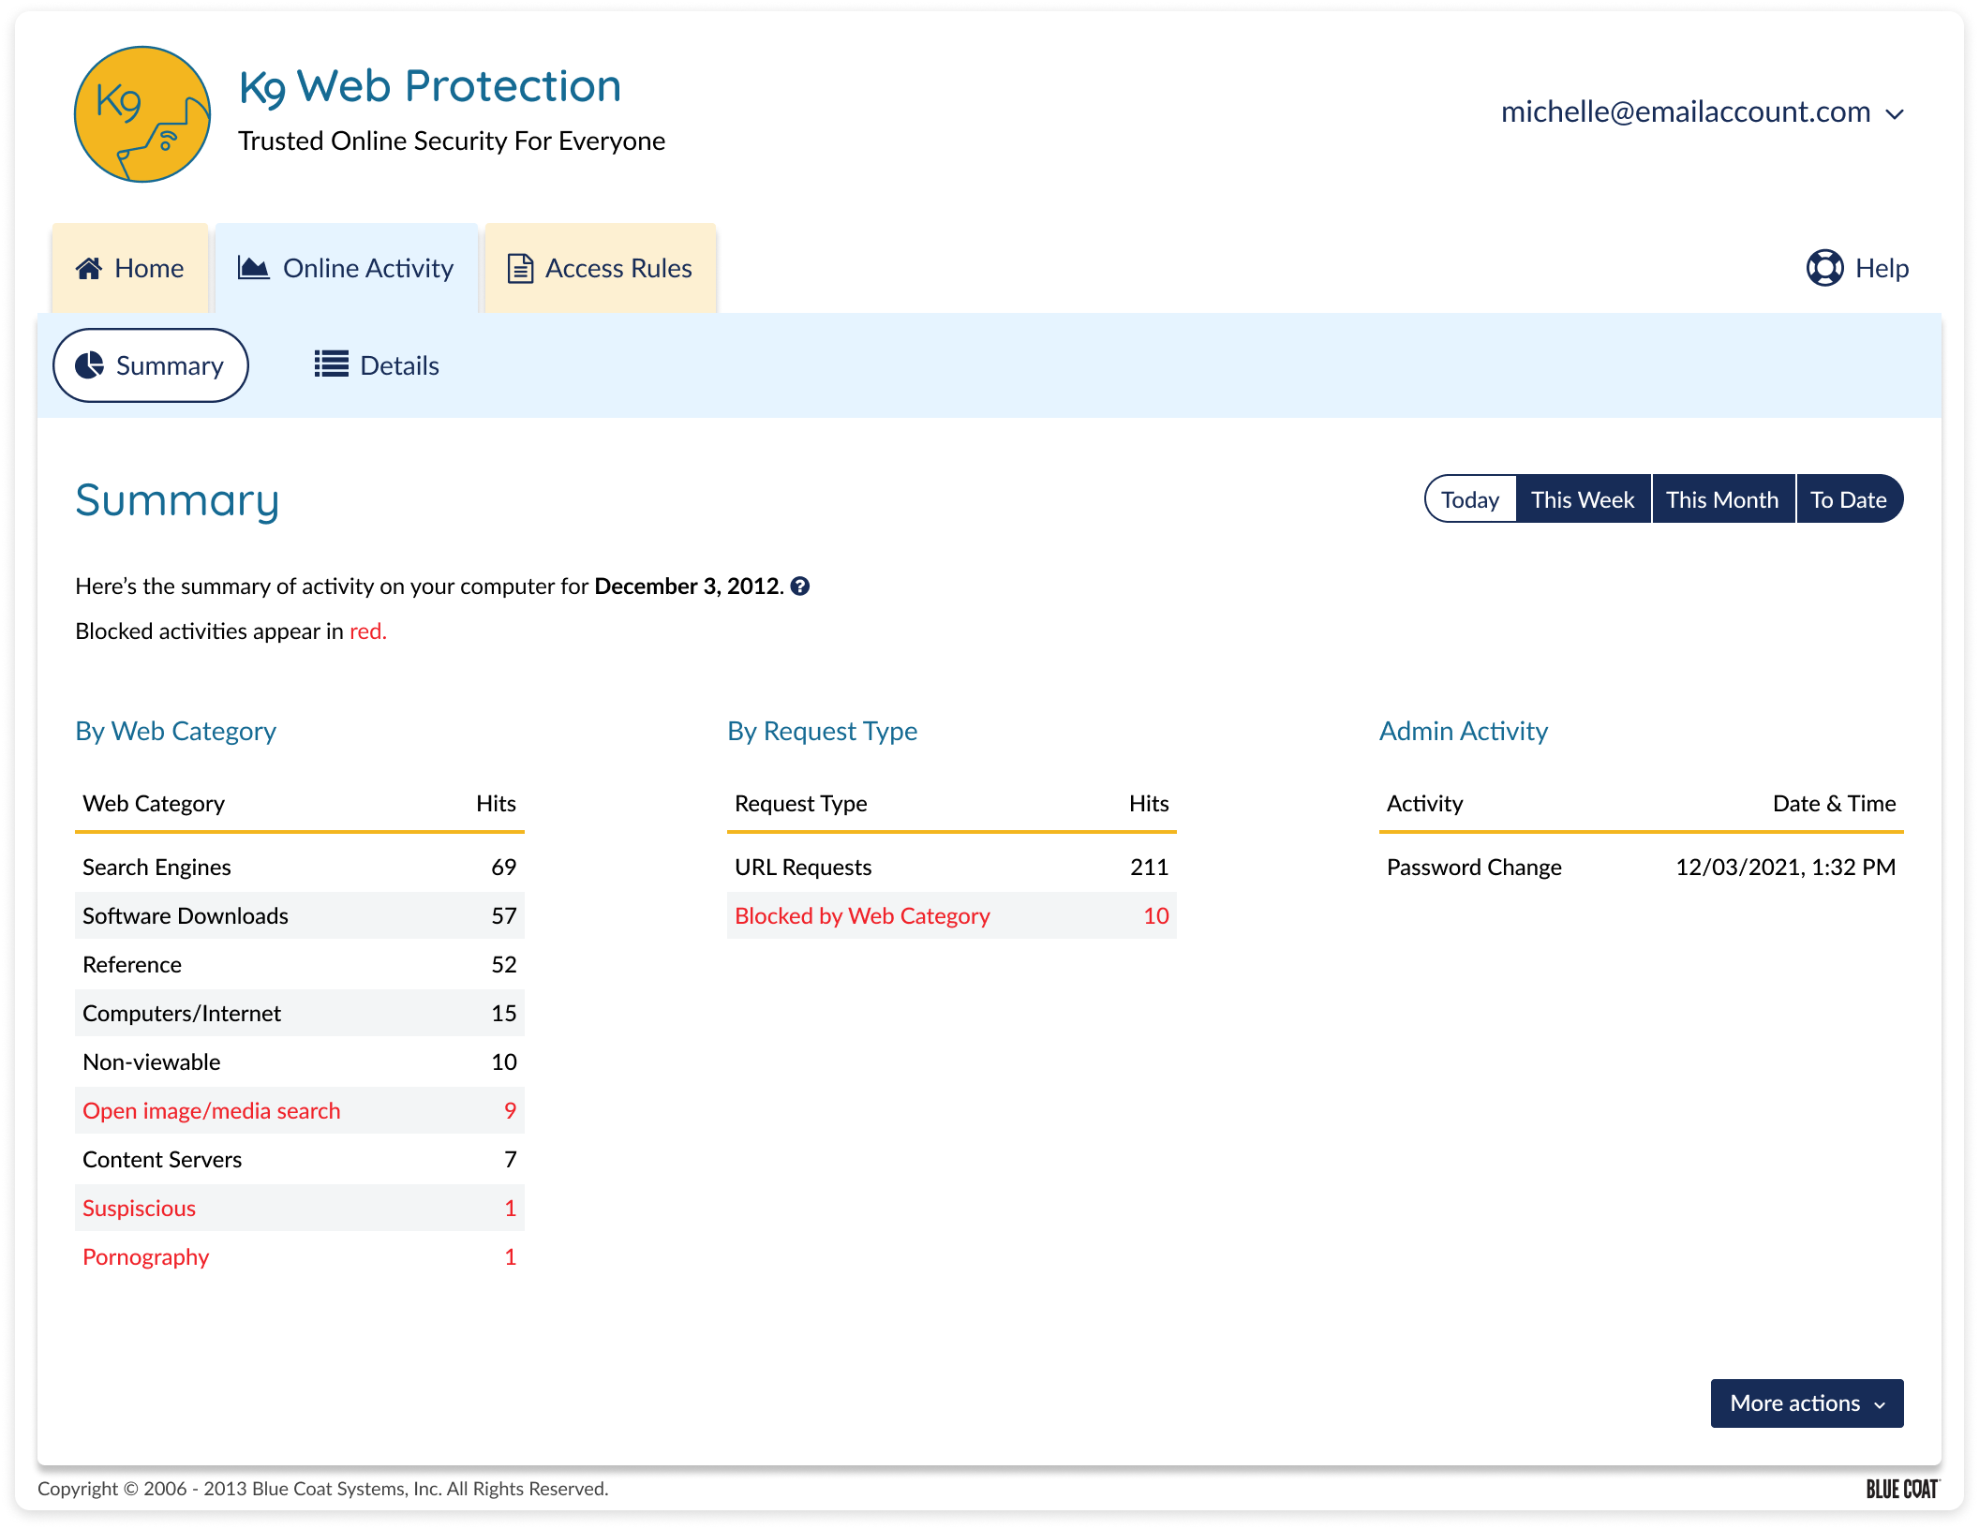Click the Open image/media search category
Screen dimensions: 1979x1529
coord(212,1111)
